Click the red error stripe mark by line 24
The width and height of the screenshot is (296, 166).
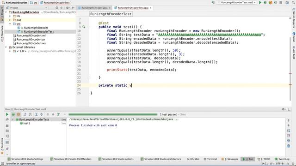[x=290, y=84]
